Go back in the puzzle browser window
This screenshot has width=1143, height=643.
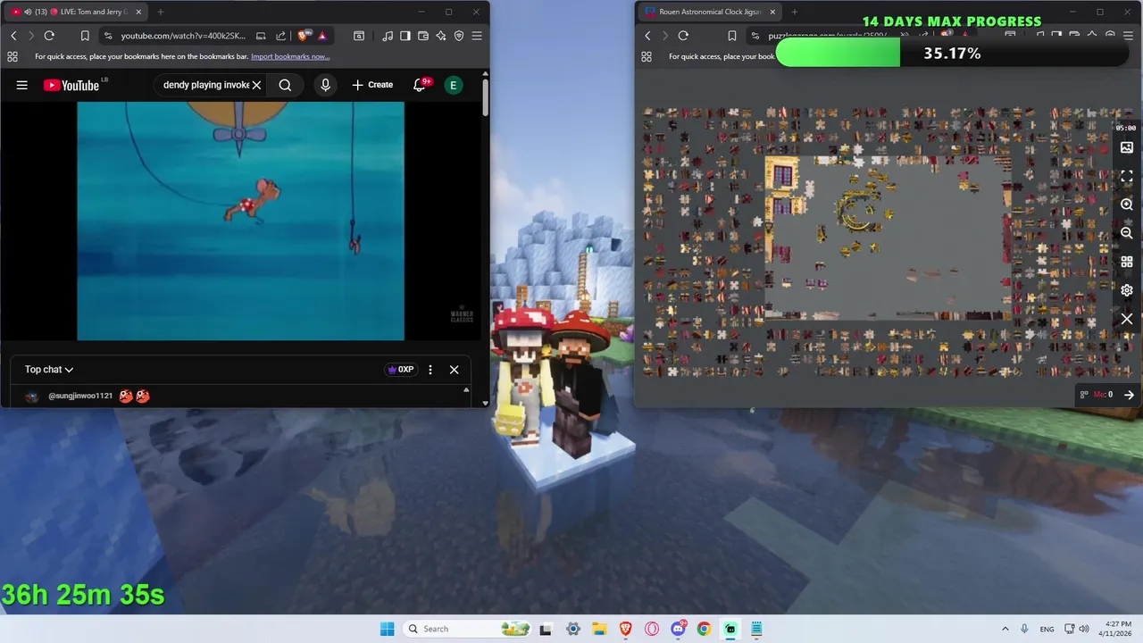[647, 36]
